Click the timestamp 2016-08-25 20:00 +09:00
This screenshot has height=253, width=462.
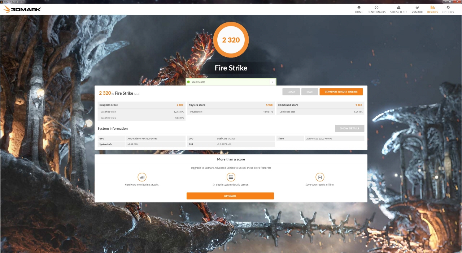[x=319, y=138]
